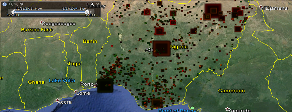Step the time slider backward

[x=11, y=12]
